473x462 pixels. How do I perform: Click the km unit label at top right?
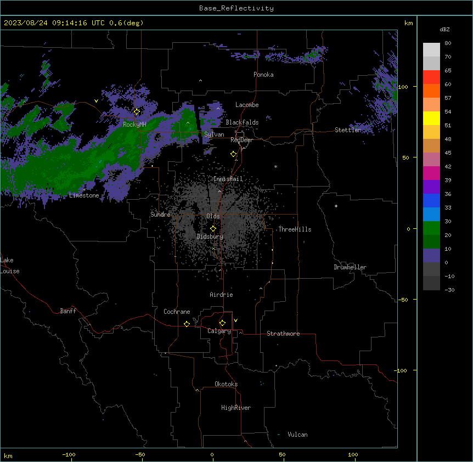[409, 23]
